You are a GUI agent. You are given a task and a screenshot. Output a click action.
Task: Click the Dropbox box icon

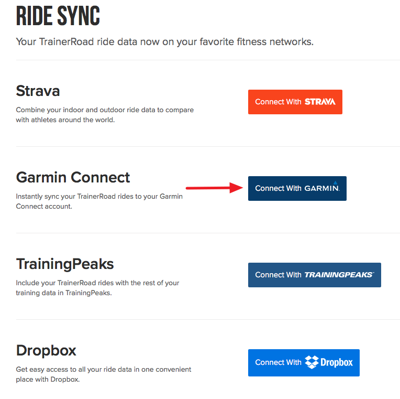click(x=312, y=362)
